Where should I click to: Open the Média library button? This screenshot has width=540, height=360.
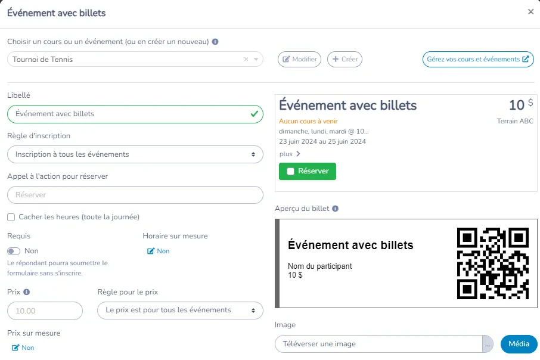point(519,344)
